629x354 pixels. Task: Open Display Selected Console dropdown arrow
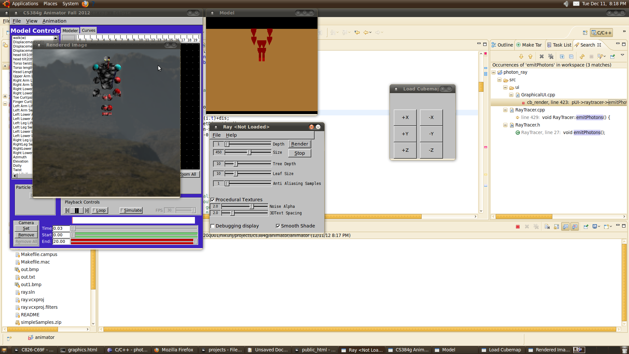tap(599, 226)
